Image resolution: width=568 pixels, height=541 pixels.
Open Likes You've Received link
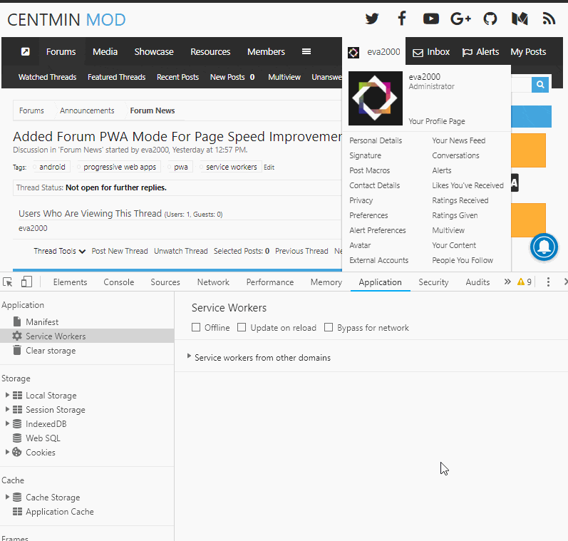[468, 185]
